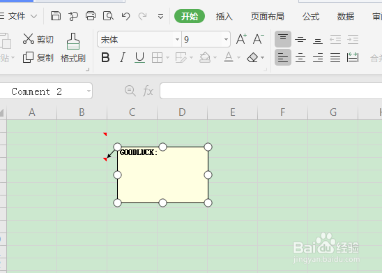
Task: Redo the last undone action
Action: point(142,16)
